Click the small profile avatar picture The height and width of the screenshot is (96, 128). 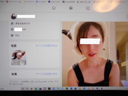click(x=14, y=16)
